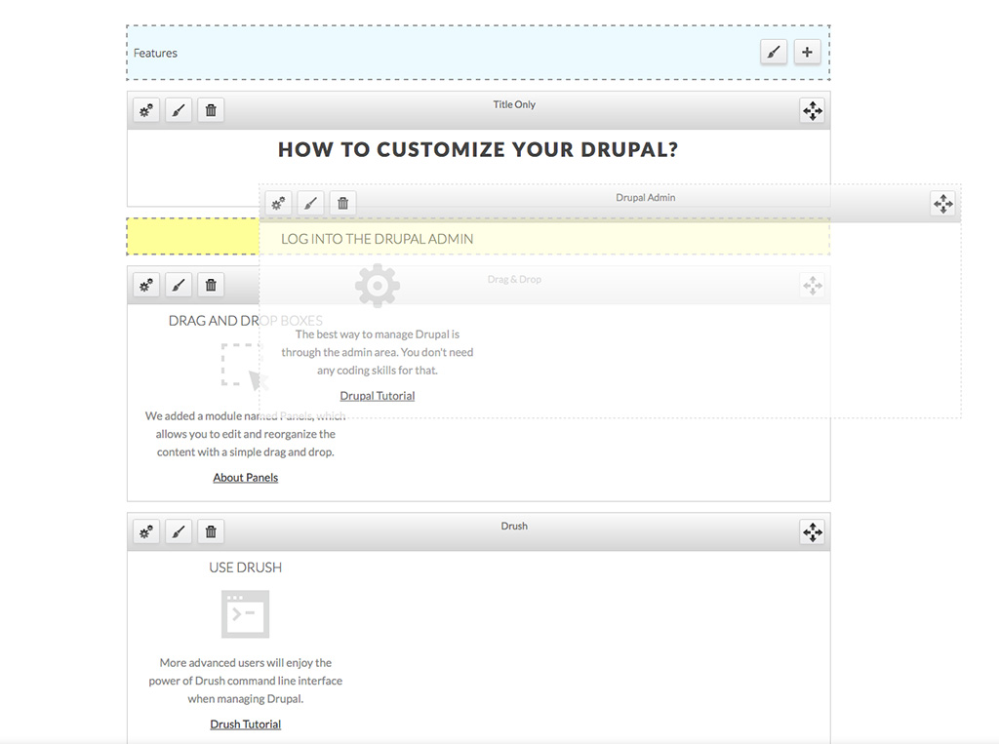This screenshot has height=744, width=999.
Task: Click style brush on Drush pane
Action: coord(179,531)
